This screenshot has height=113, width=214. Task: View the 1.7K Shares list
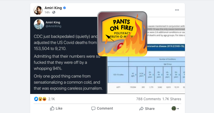click(172, 99)
